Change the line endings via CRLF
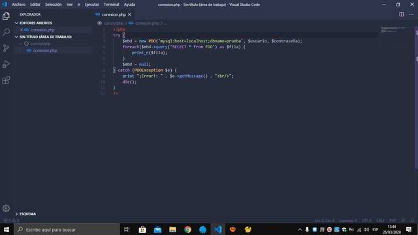 [380, 221]
